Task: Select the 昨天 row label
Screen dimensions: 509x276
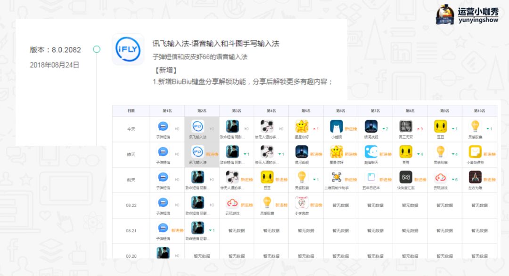Action: point(131,155)
